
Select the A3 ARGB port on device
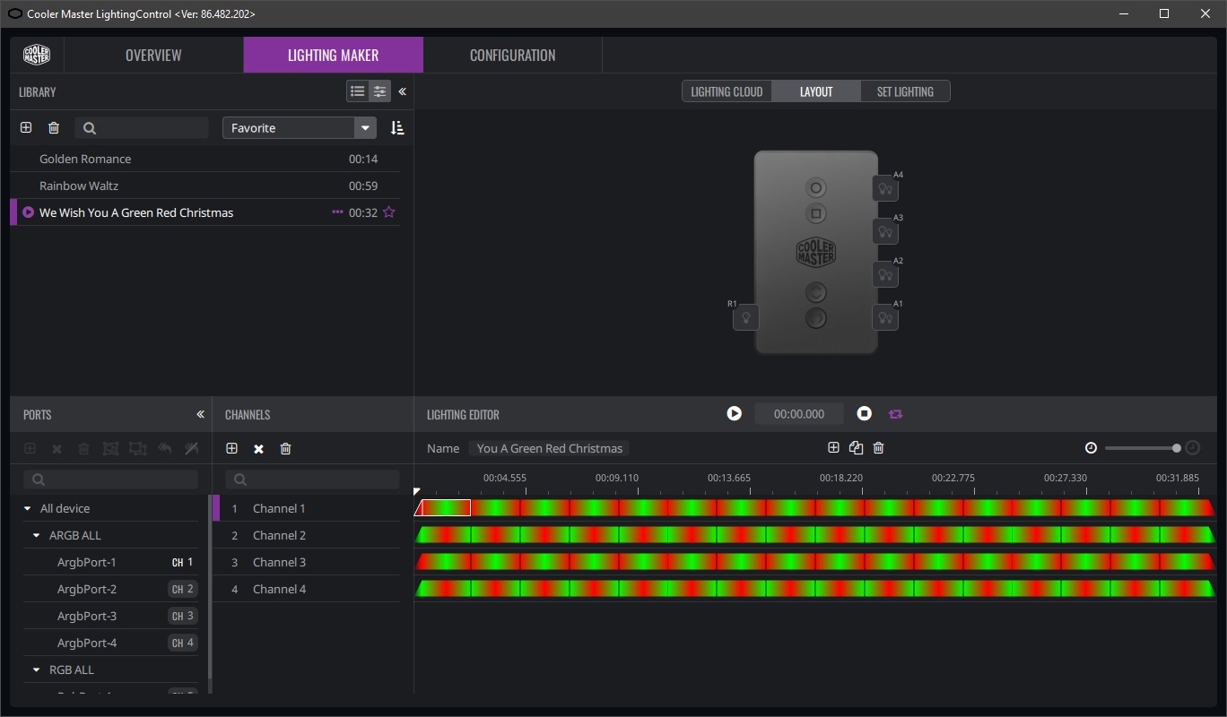(x=885, y=231)
